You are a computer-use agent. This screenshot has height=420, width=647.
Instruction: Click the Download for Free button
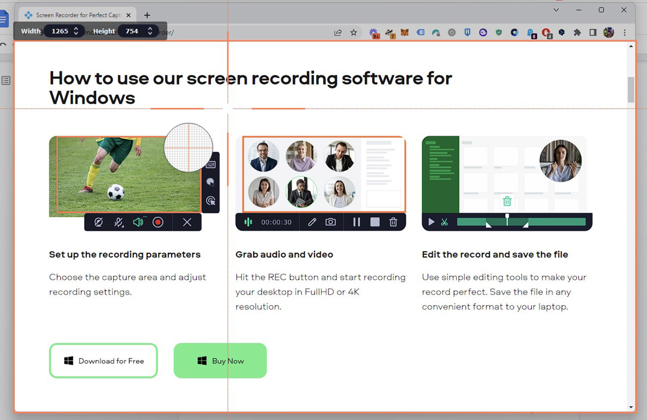pyautogui.click(x=104, y=361)
